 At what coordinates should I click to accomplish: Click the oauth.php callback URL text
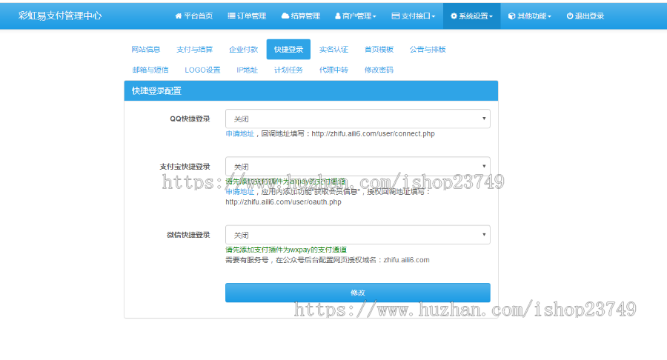coord(283,202)
